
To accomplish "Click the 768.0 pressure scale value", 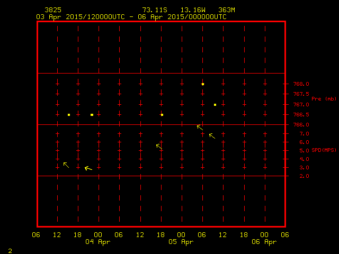I will click(x=302, y=84).
